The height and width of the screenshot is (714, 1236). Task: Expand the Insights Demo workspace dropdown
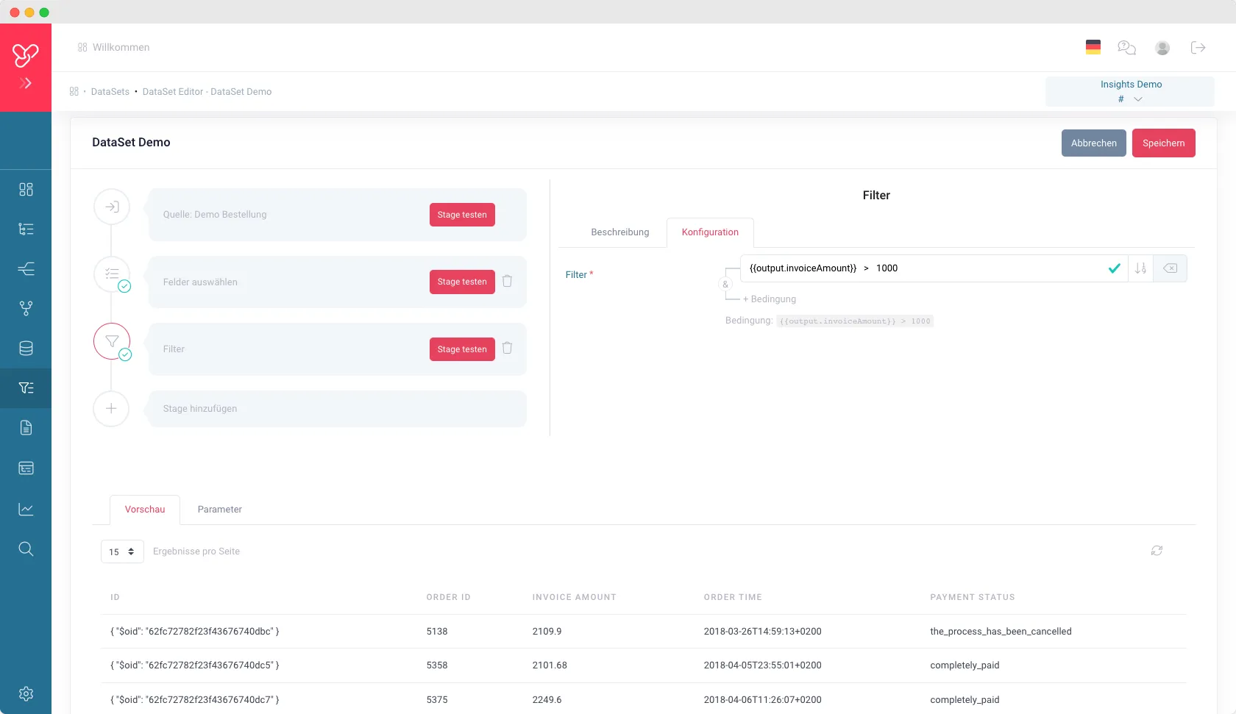[1130, 92]
